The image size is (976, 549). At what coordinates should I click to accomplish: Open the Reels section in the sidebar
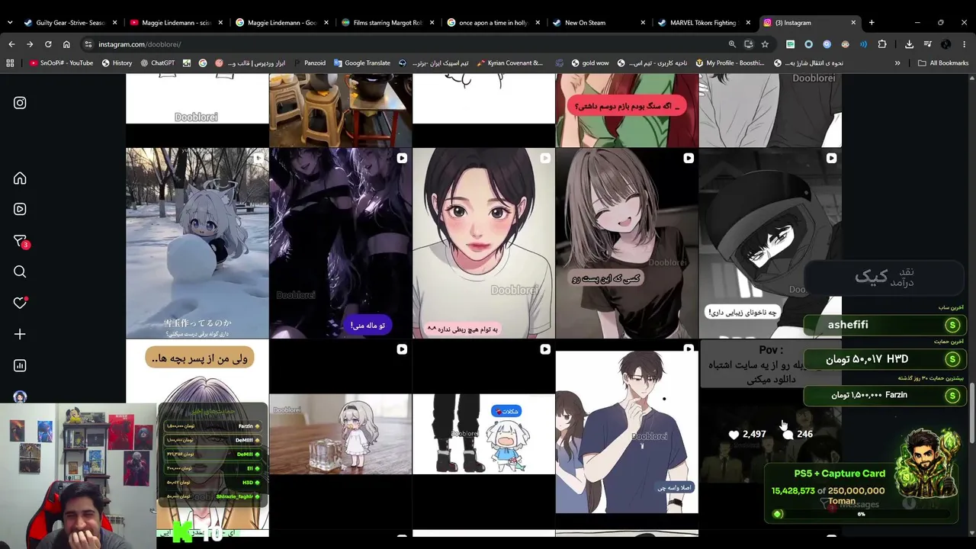pyautogui.click(x=20, y=209)
